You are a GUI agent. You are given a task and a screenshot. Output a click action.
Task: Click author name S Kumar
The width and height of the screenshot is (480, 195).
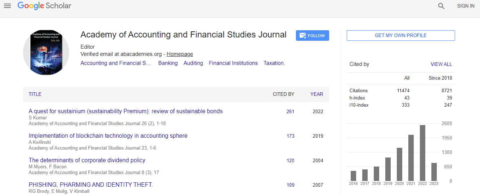pyautogui.click(x=38, y=118)
